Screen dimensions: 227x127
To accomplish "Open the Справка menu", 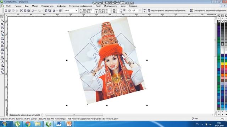I will pyautogui.click(x=133, y=6).
